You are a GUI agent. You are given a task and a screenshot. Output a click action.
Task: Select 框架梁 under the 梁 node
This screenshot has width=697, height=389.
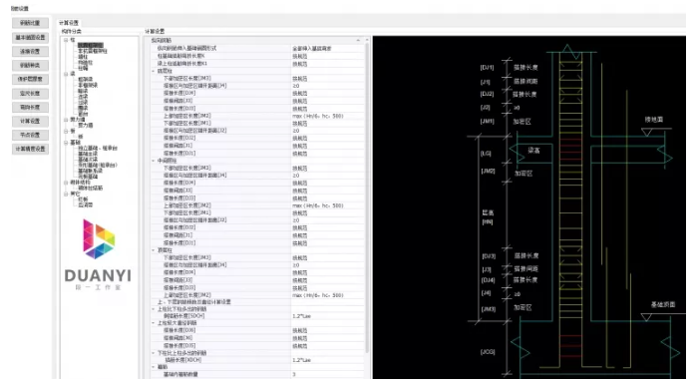86,80
